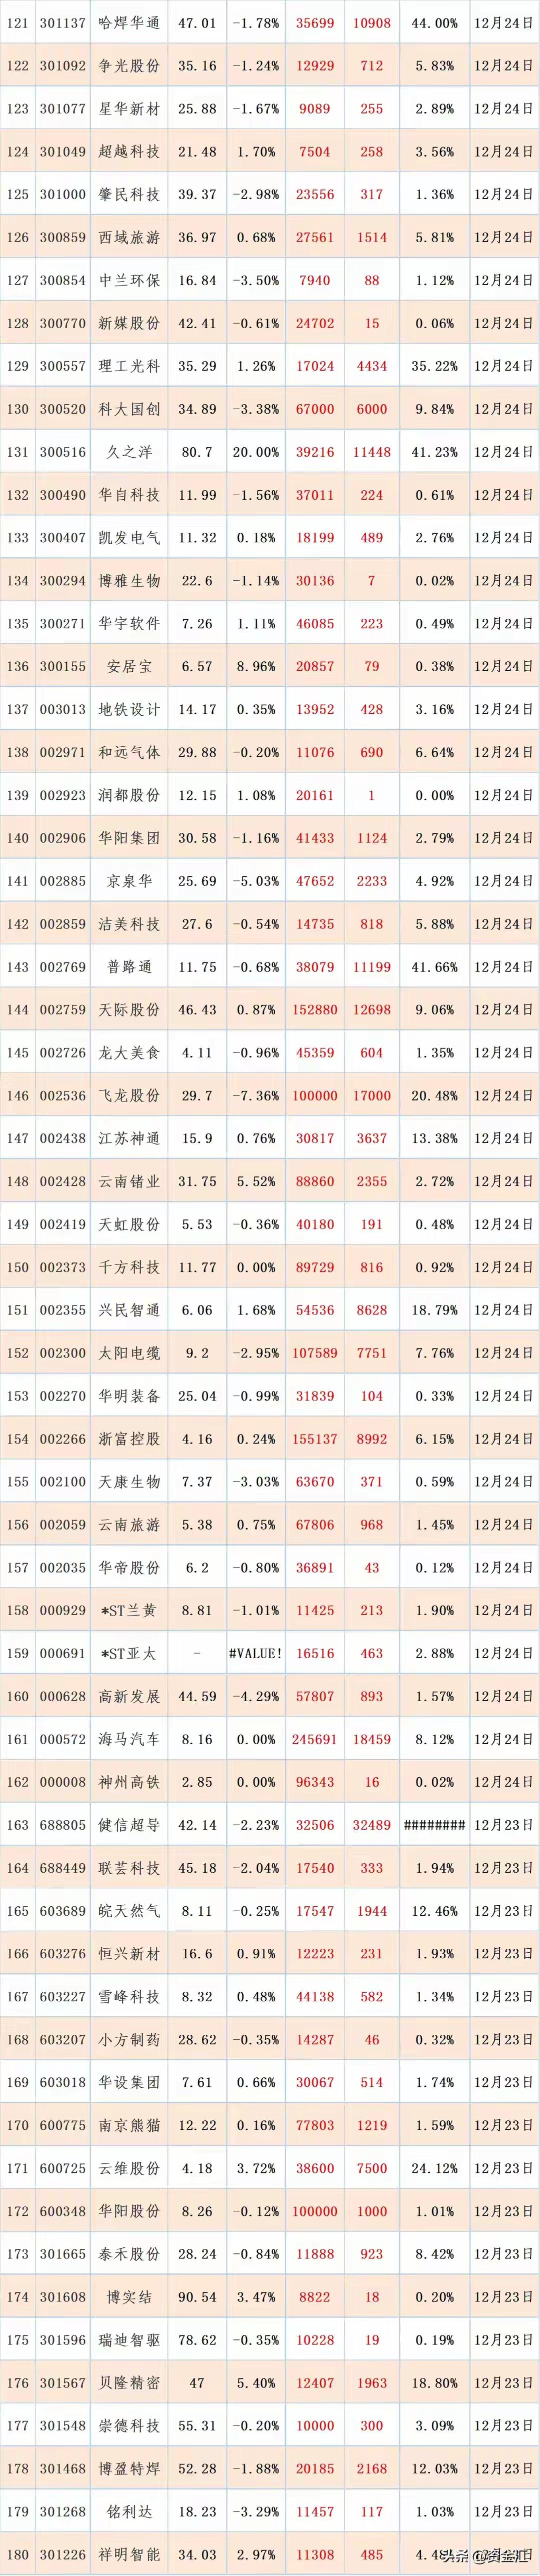Select the 泰禾股份 name cell
The image size is (540, 2576).
click(129, 2255)
